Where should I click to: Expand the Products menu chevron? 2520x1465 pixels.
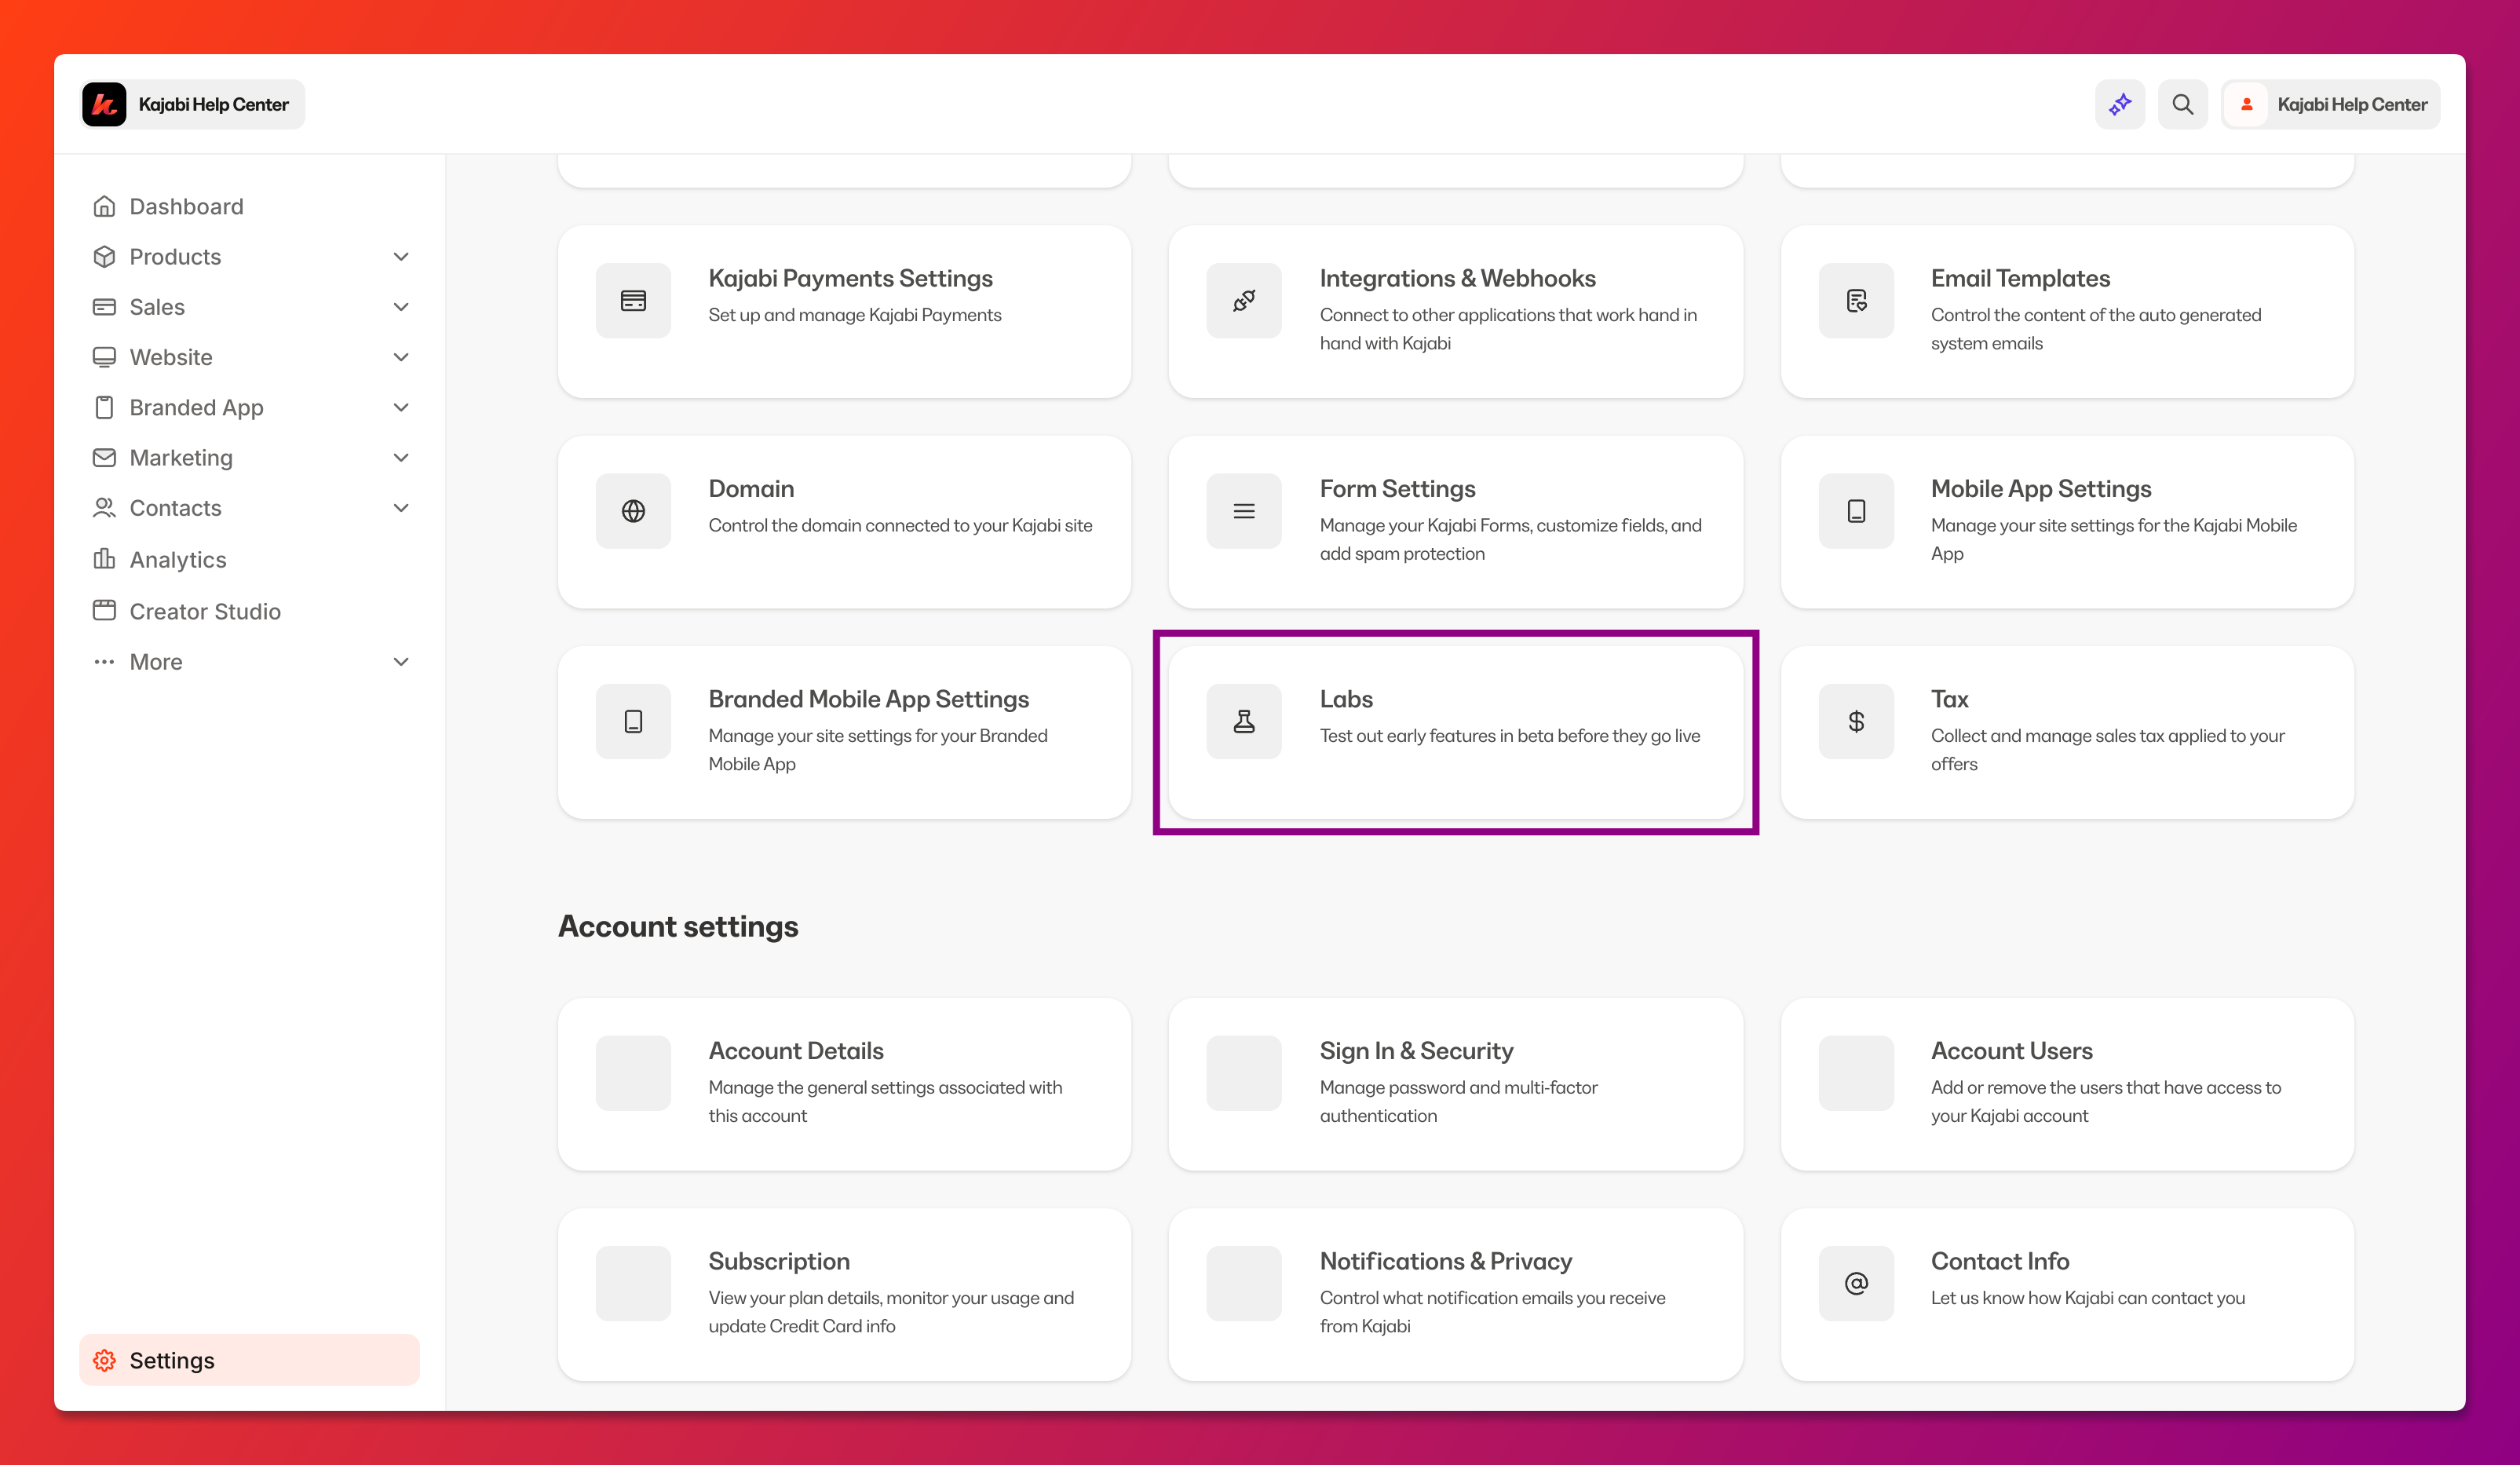click(x=401, y=257)
